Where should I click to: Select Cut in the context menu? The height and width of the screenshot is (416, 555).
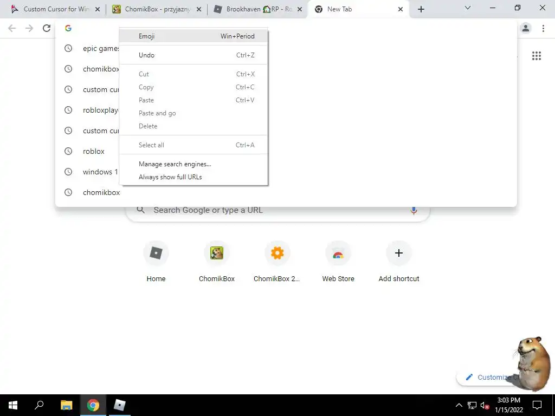(x=193, y=74)
